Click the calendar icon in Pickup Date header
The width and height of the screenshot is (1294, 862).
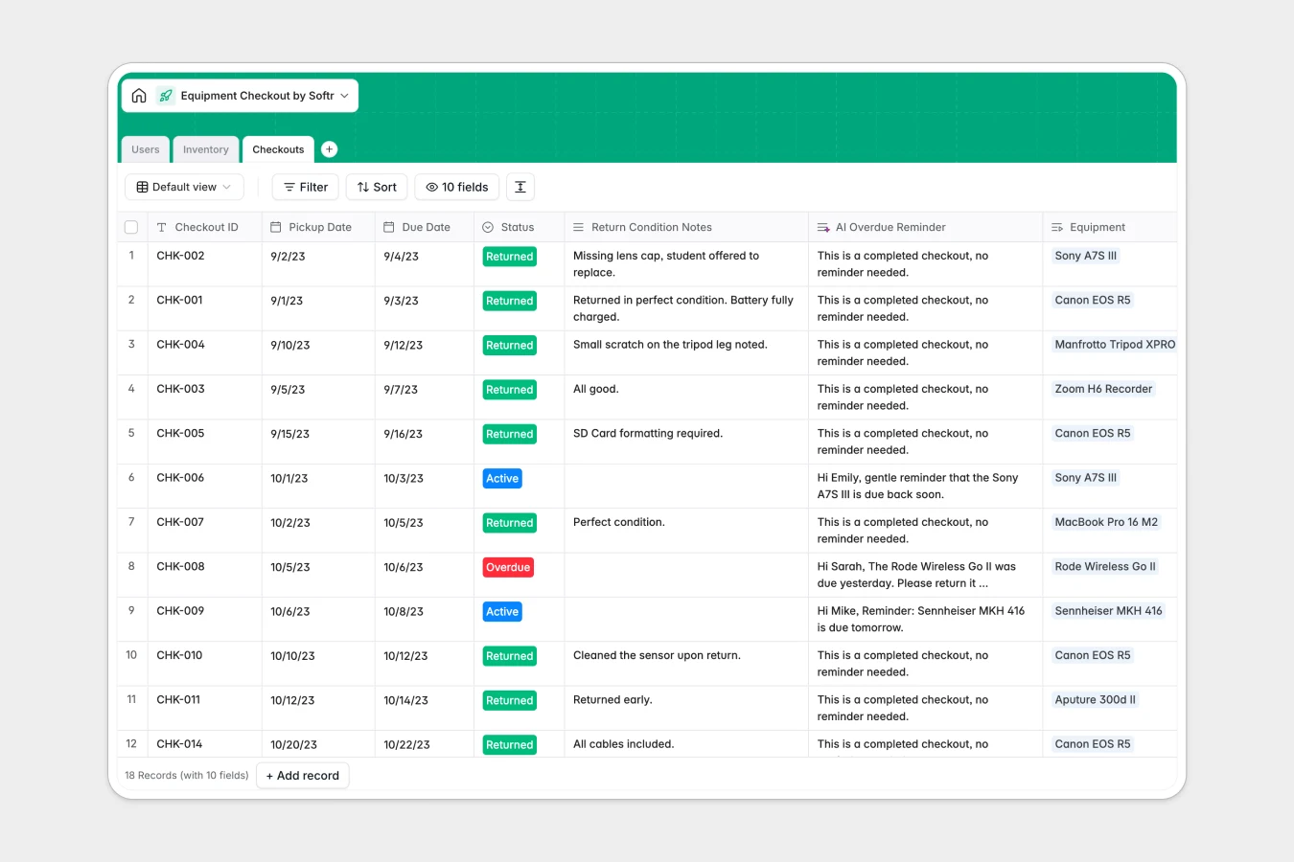(275, 226)
